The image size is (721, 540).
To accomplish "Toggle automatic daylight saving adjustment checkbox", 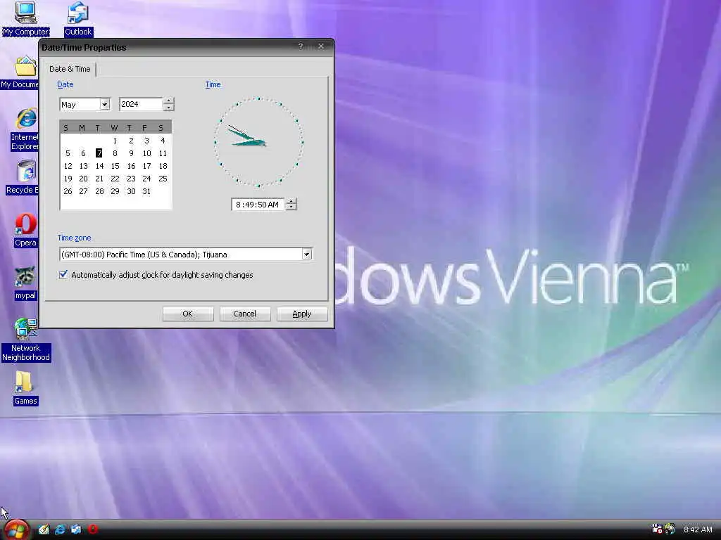I will pos(63,275).
